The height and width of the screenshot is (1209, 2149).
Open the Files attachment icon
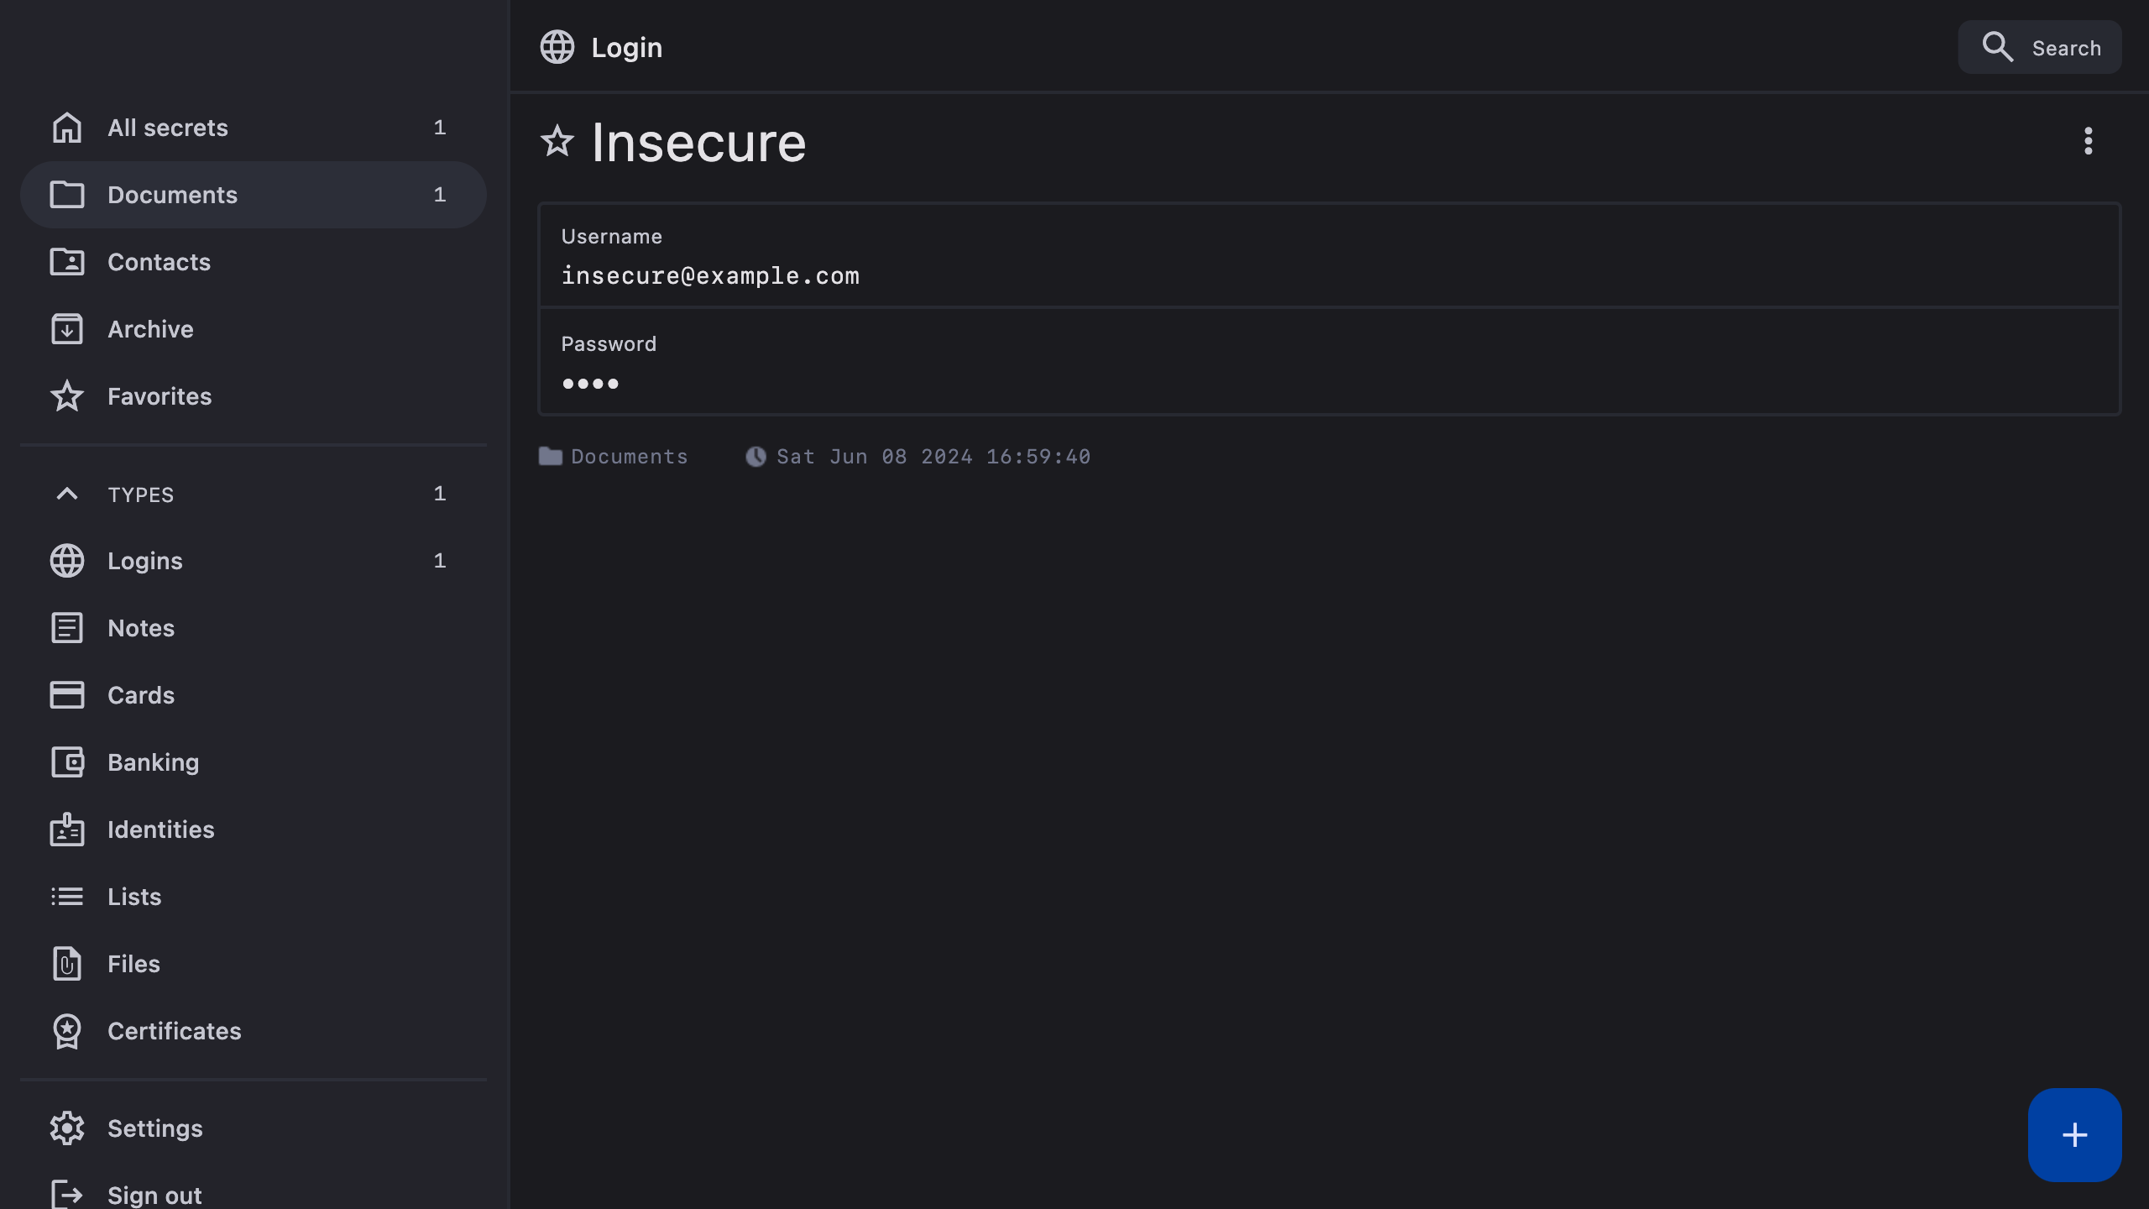click(x=66, y=964)
